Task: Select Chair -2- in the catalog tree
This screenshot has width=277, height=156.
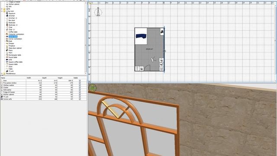Action: pyautogui.click(x=12, y=29)
